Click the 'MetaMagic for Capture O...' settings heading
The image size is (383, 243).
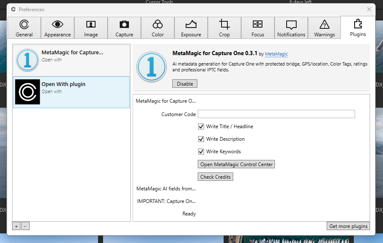[166, 101]
